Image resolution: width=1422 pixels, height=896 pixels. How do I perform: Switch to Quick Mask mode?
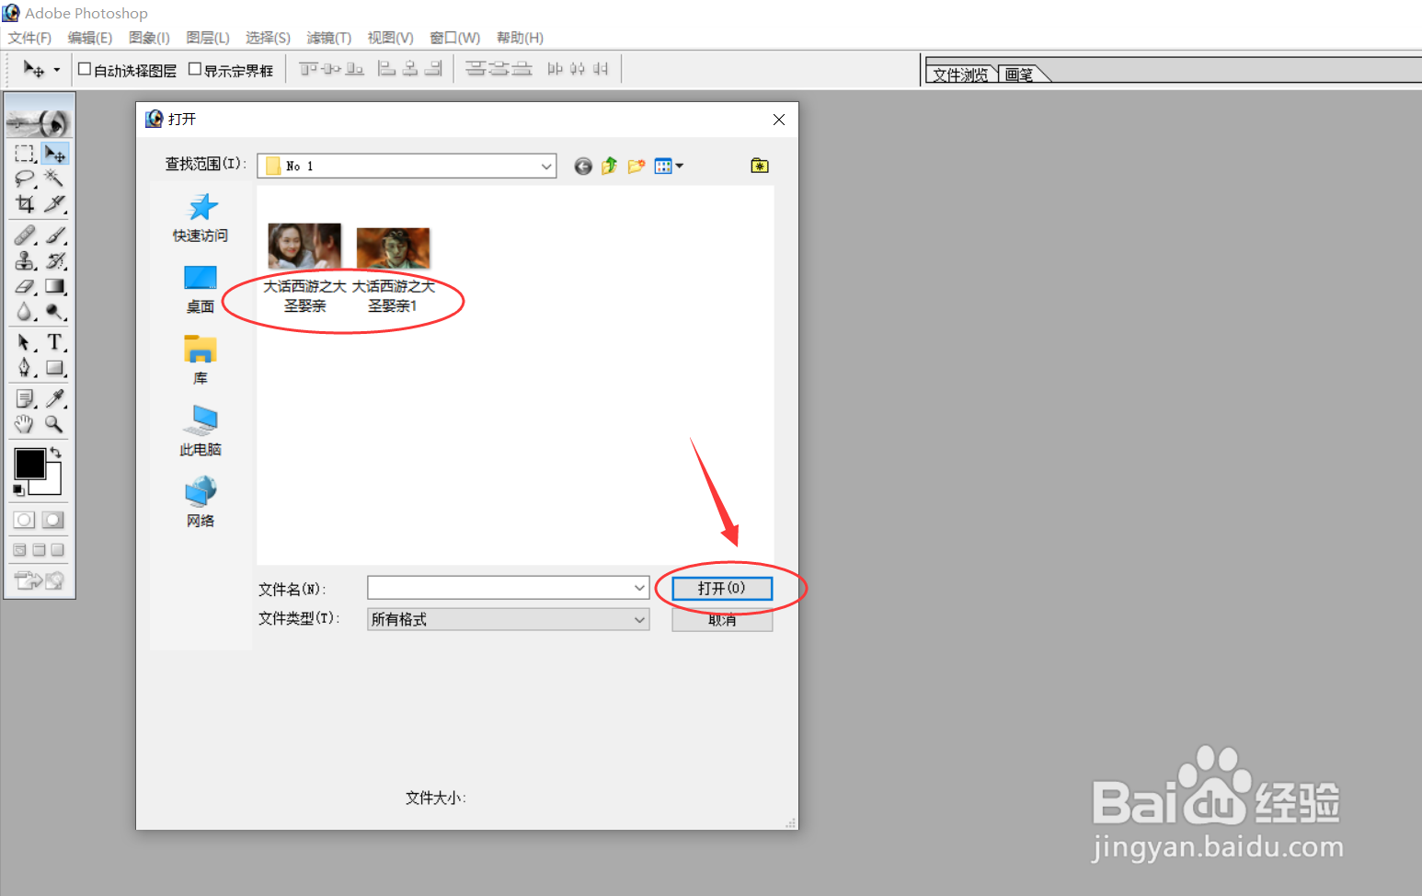53,520
